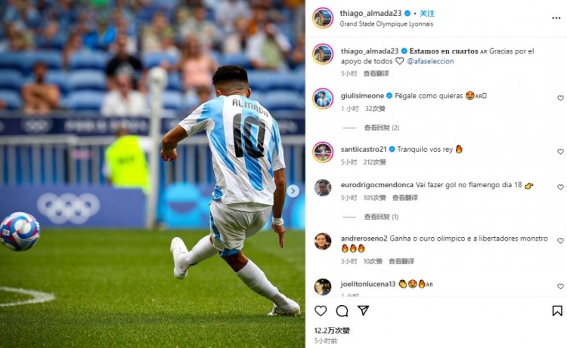Viewport: 567px width, 348px height.
Task: Click the Almada free-kick photo
Action: click(152, 174)
